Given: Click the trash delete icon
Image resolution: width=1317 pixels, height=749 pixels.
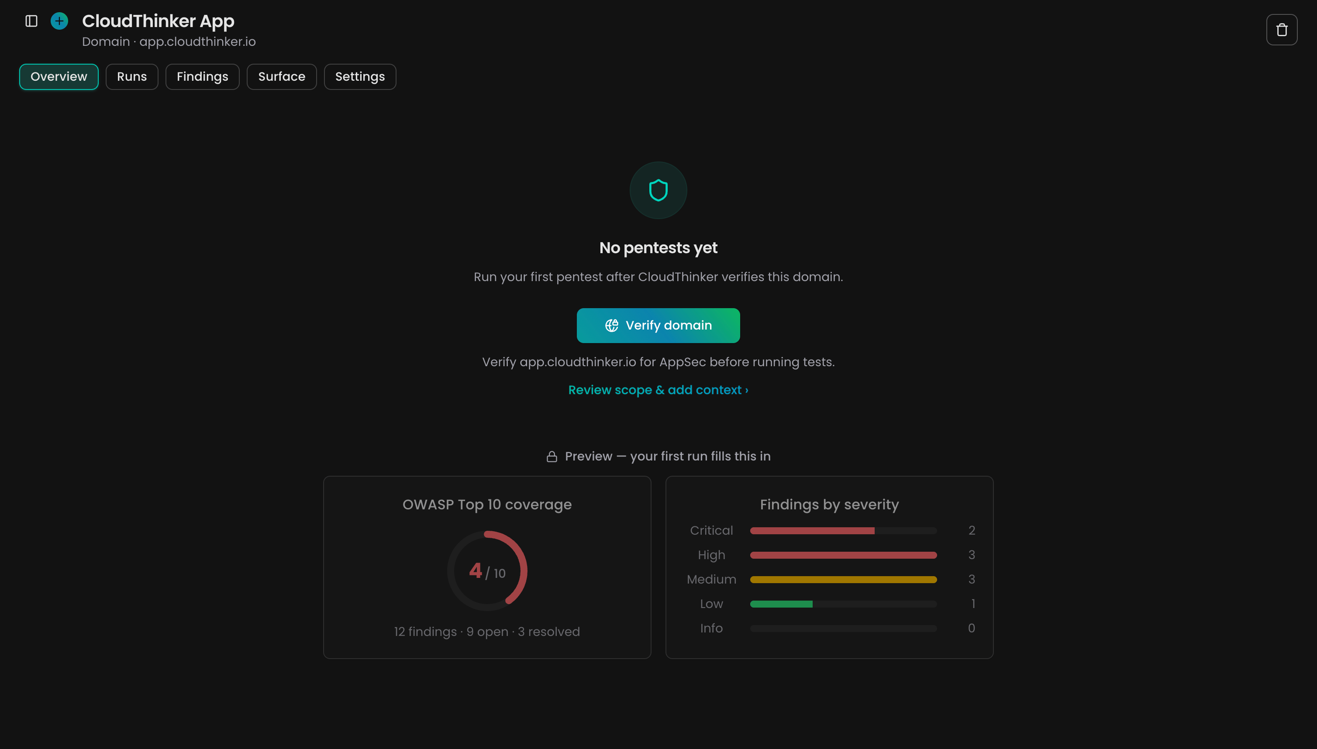Looking at the screenshot, I should click(x=1282, y=30).
